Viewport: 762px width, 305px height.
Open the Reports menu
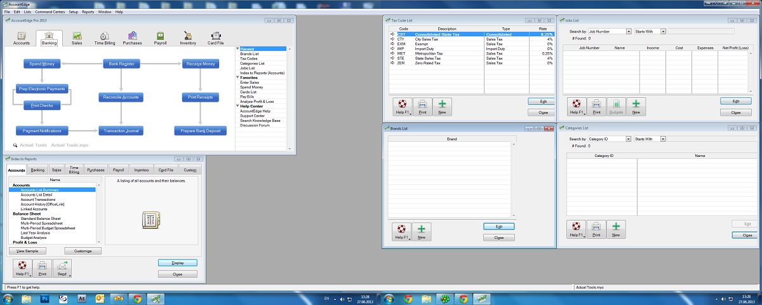click(x=88, y=12)
